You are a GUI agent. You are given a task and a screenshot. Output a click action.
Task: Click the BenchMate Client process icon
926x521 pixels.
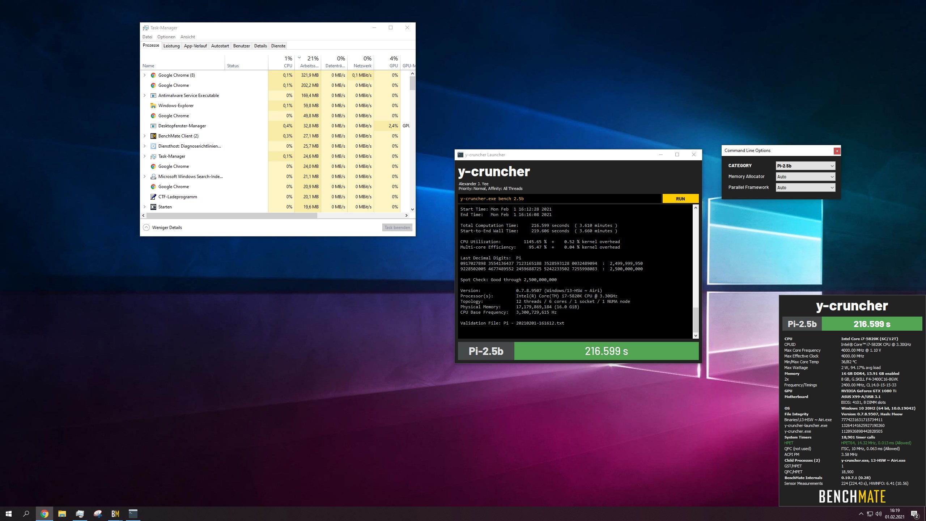[x=153, y=136]
